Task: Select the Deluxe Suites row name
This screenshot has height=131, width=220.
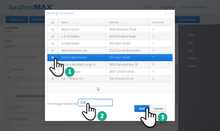Action: 70,29
